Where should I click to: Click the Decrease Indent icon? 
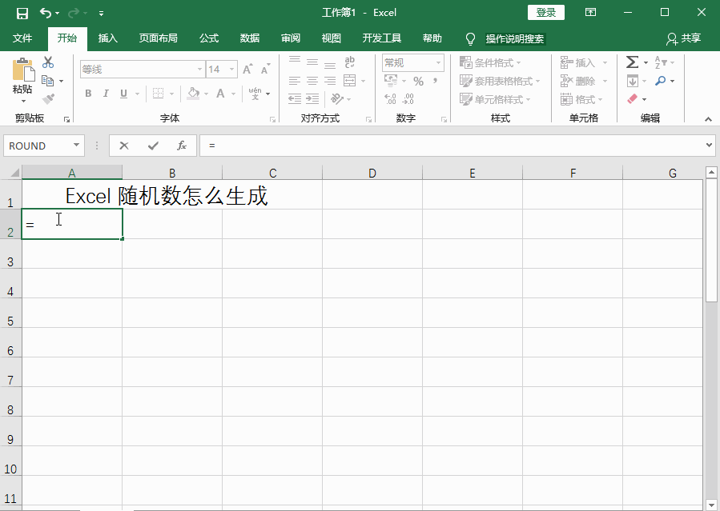(295, 98)
